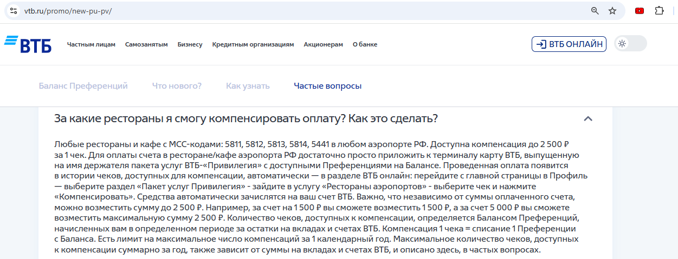Image resolution: width=678 pixels, height=259 pixels.
Task: Open the Как узнать tab
Action: click(248, 86)
